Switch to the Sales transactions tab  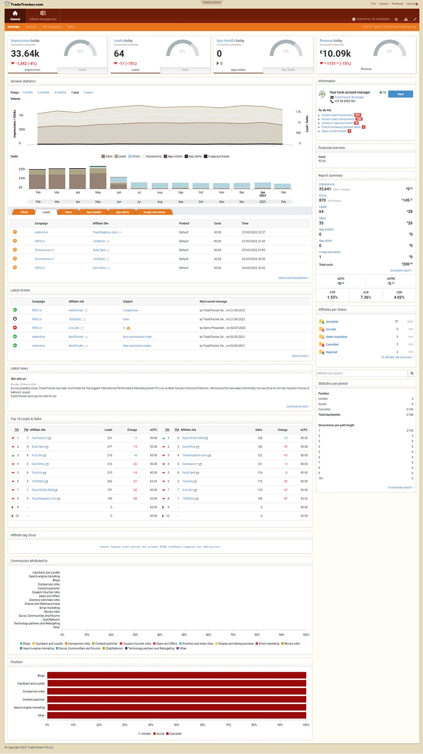pos(68,212)
